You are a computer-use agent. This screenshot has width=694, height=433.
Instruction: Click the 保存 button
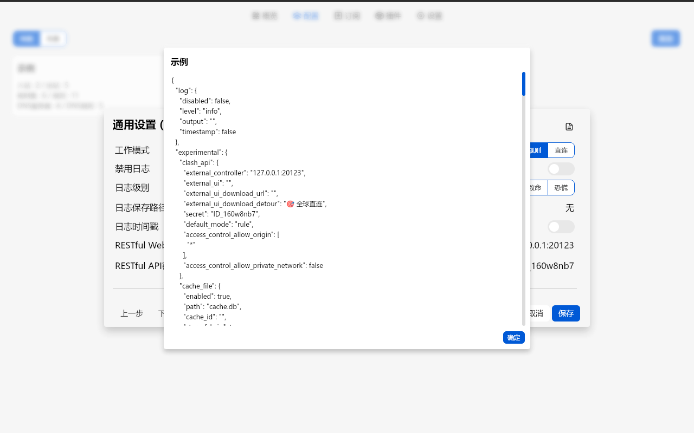566,313
